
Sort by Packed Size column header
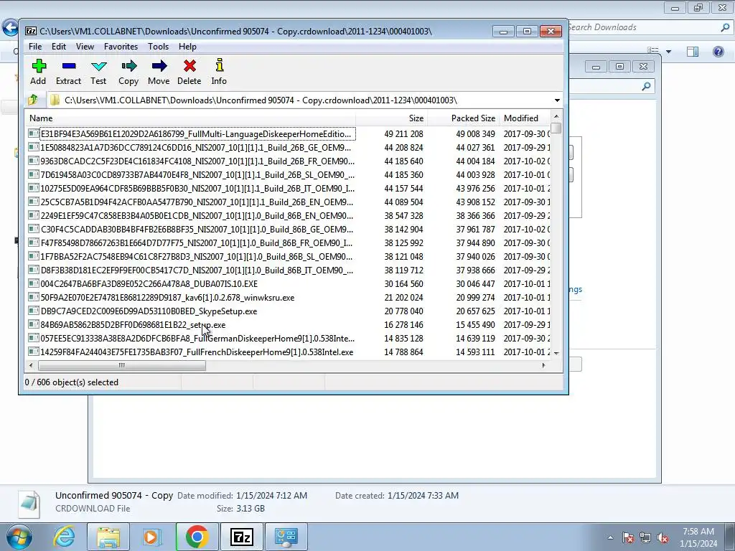coord(463,118)
